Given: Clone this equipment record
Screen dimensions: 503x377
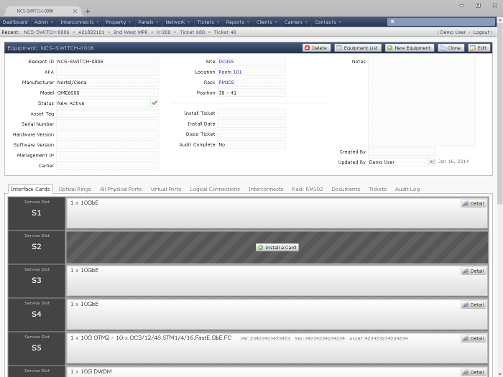Looking at the screenshot, I should pos(451,48).
